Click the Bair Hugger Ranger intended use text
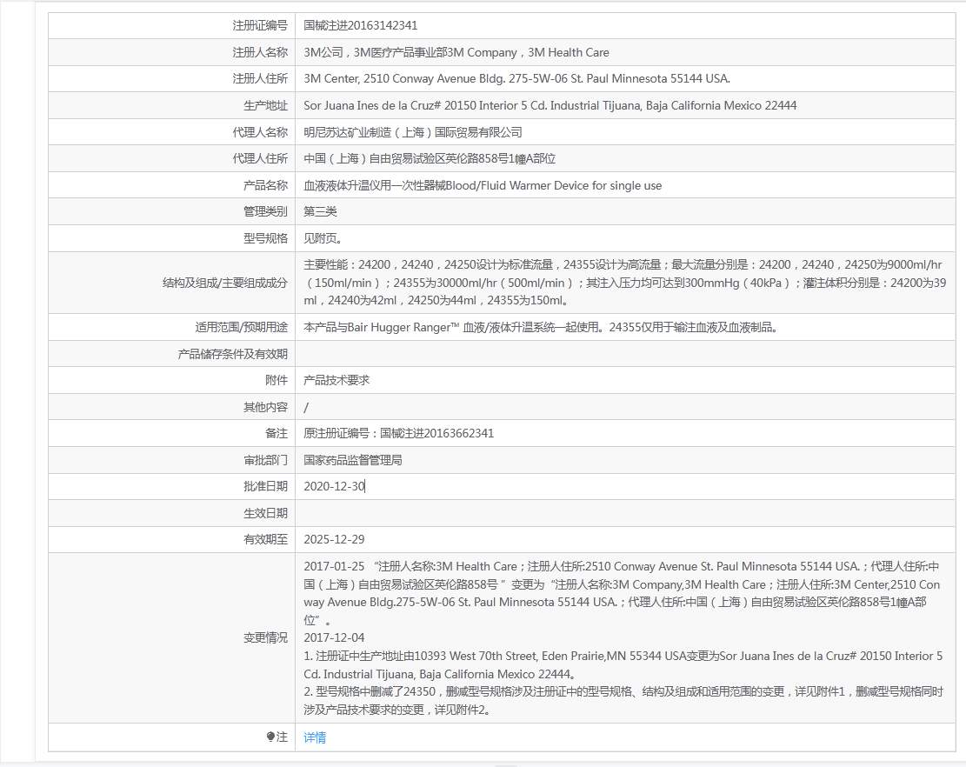This screenshot has width=966, height=767. (x=539, y=328)
